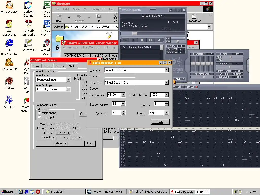The width and height of the screenshot is (260, 195).
Task: Click Properties icon in explorer toolbar
Action: [x=194, y=18]
